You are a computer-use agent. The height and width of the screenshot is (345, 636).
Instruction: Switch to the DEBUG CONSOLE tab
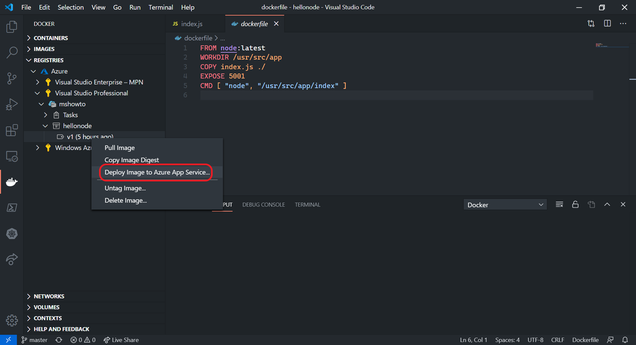point(263,204)
